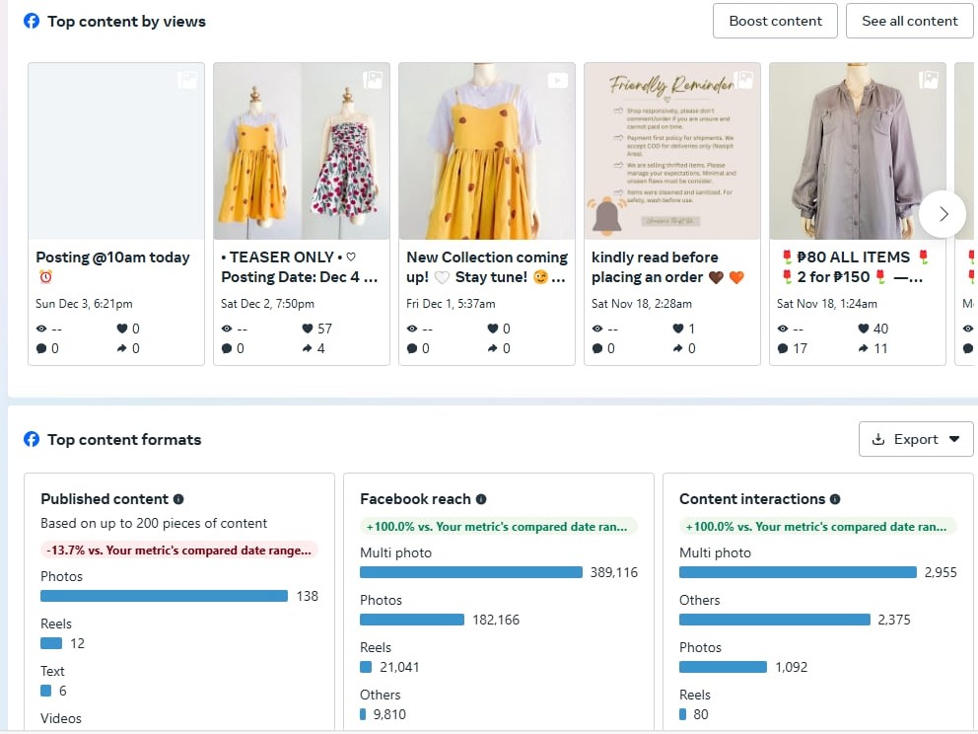This screenshot has width=978, height=734.
Task: Click views eye icon on kindly read card
Action: 597,329
